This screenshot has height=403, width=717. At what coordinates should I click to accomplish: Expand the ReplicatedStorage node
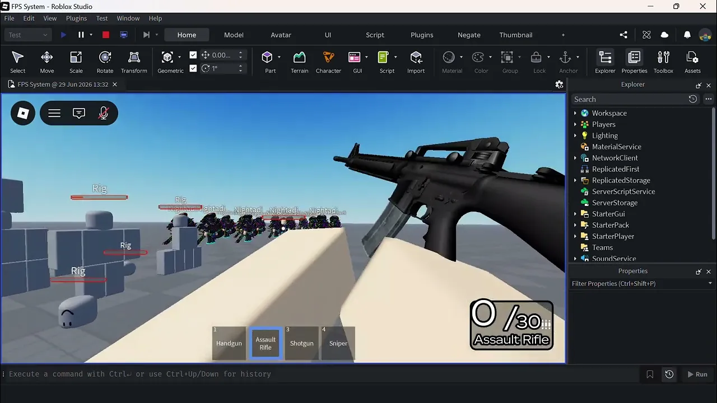[575, 180]
